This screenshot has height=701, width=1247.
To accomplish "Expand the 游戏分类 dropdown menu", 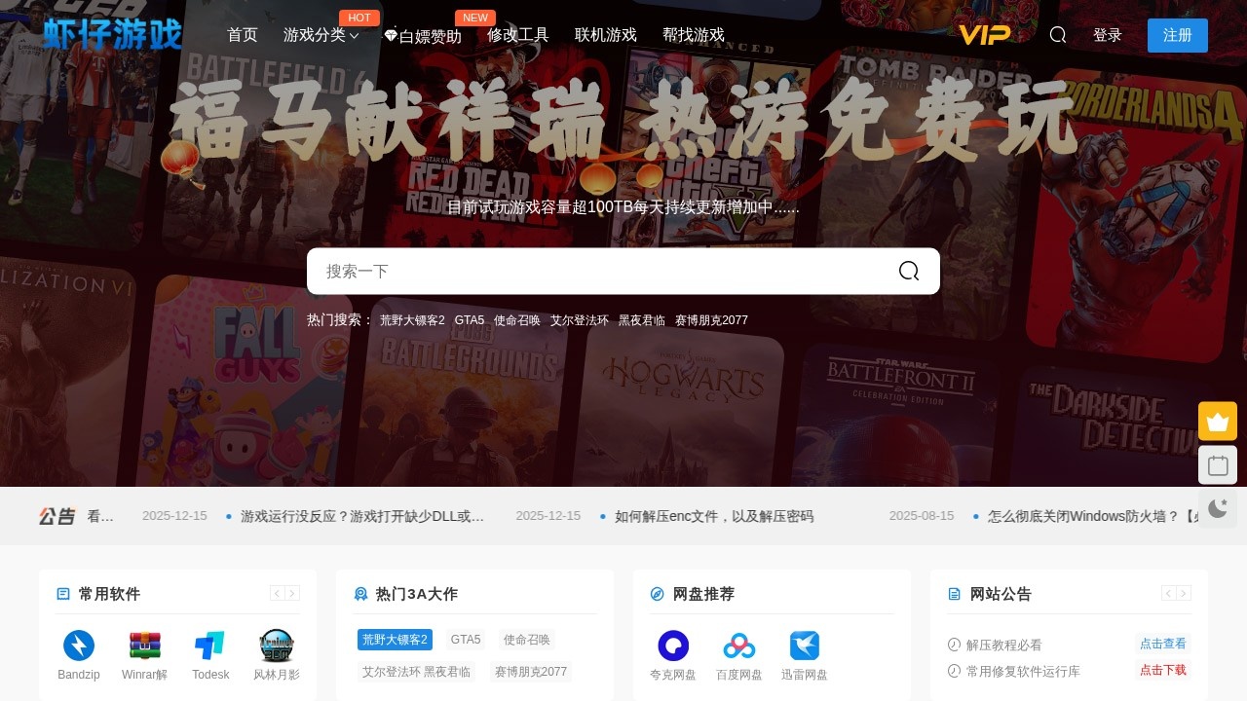I will click(319, 35).
